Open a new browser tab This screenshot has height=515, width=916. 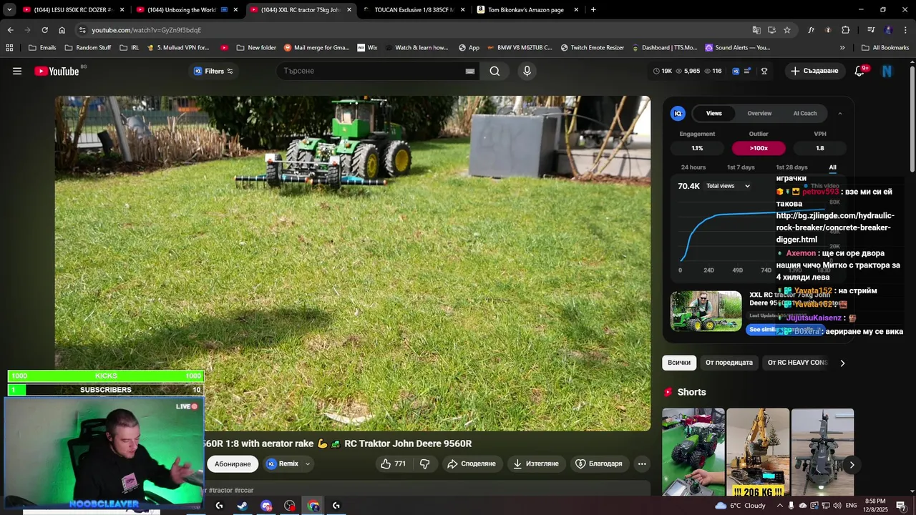[593, 10]
